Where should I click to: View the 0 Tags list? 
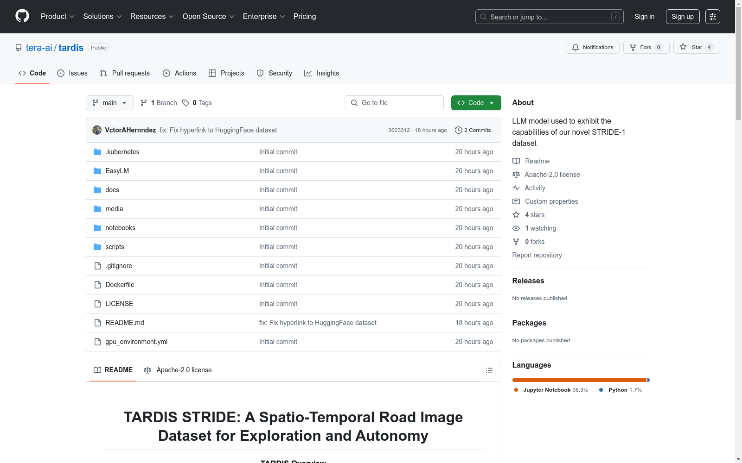(x=197, y=103)
